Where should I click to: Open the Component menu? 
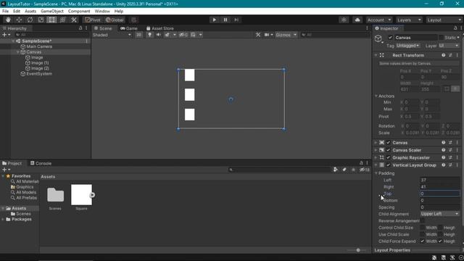point(79,12)
